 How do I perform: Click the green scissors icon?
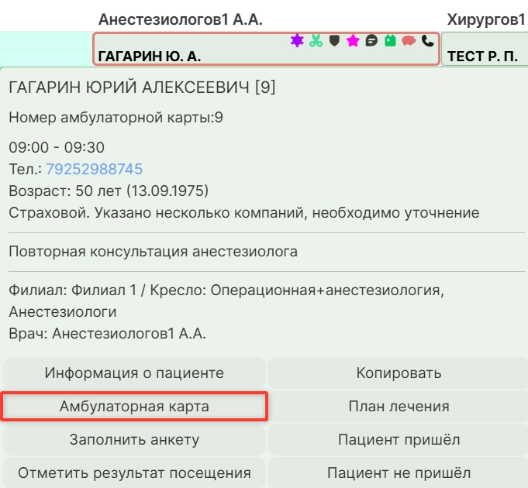[x=316, y=41]
